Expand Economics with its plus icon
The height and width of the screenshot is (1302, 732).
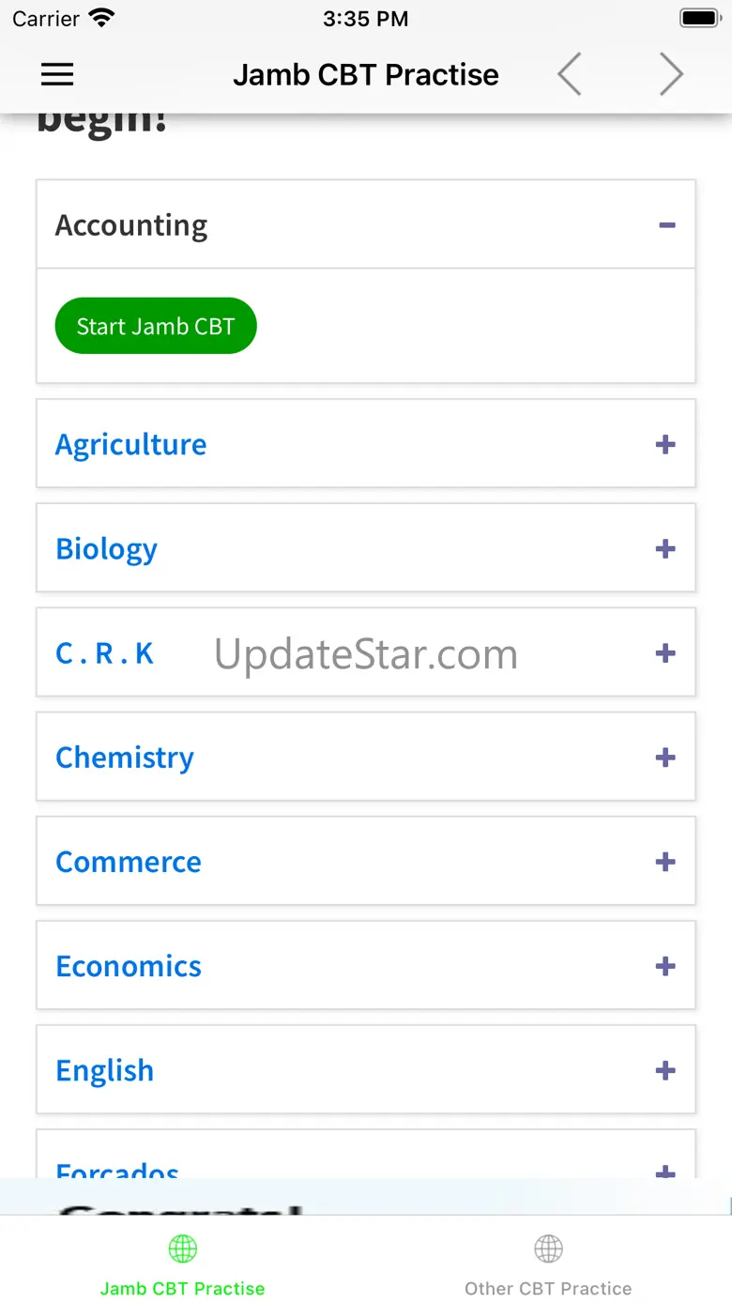665,966
